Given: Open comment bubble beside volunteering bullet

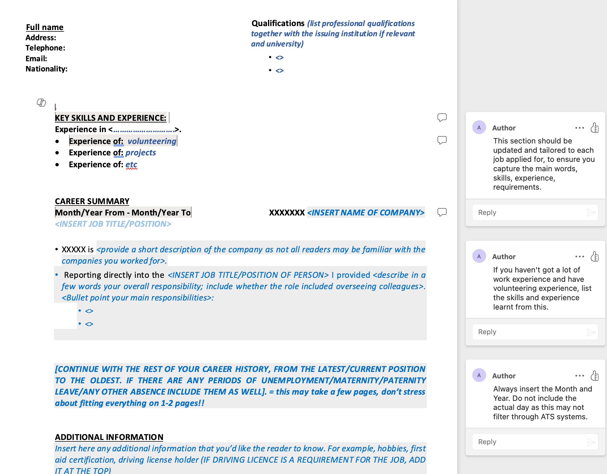Looking at the screenshot, I should coord(442,140).
